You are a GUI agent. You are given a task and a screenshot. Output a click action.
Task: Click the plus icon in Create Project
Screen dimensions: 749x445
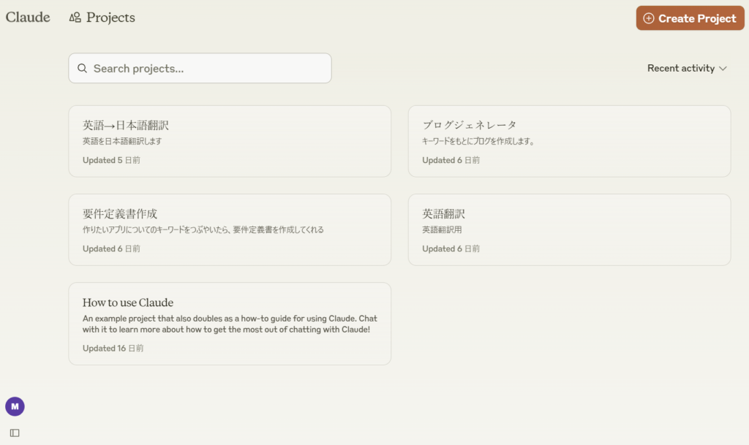pos(648,18)
